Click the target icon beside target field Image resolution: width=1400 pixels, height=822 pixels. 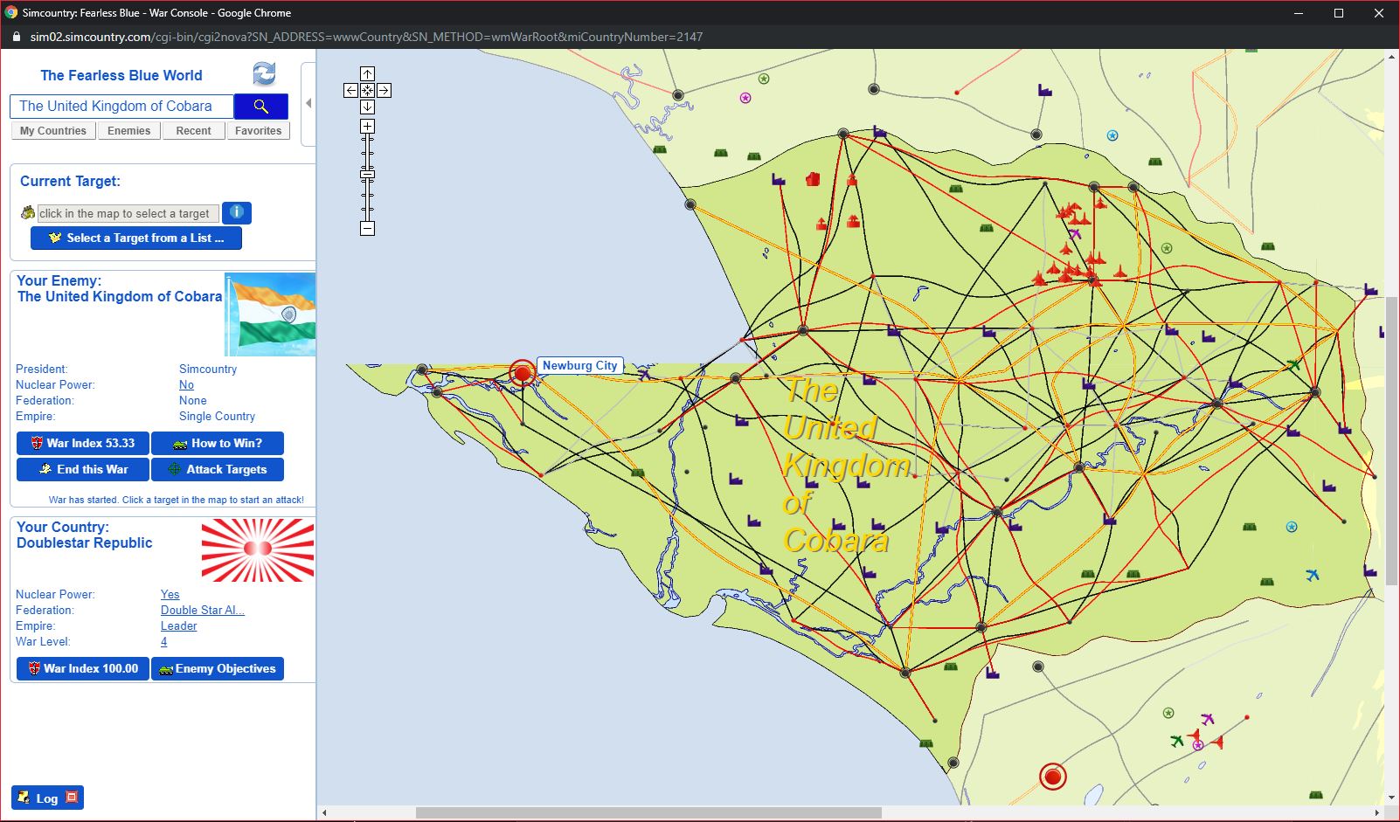[x=28, y=212]
